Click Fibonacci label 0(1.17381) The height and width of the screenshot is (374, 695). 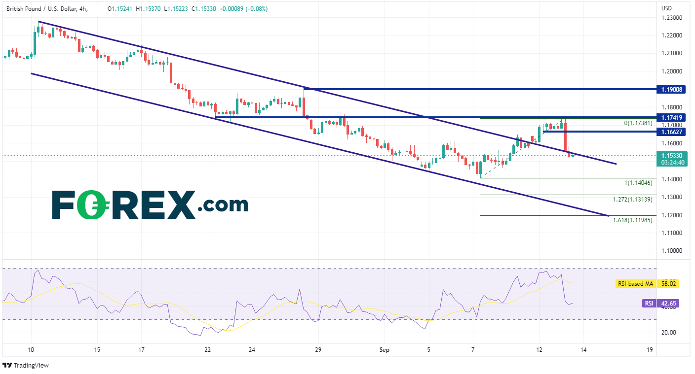[x=638, y=123]
